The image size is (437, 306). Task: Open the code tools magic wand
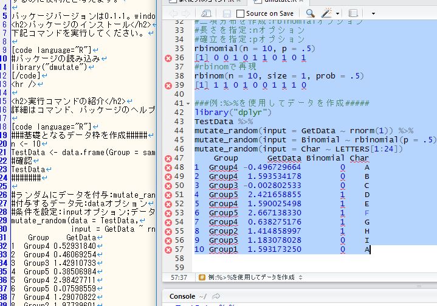326,13
